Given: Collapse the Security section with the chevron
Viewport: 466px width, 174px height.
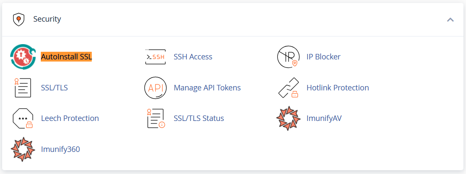Looking at the screenshot, I should (x=450, y=20).
